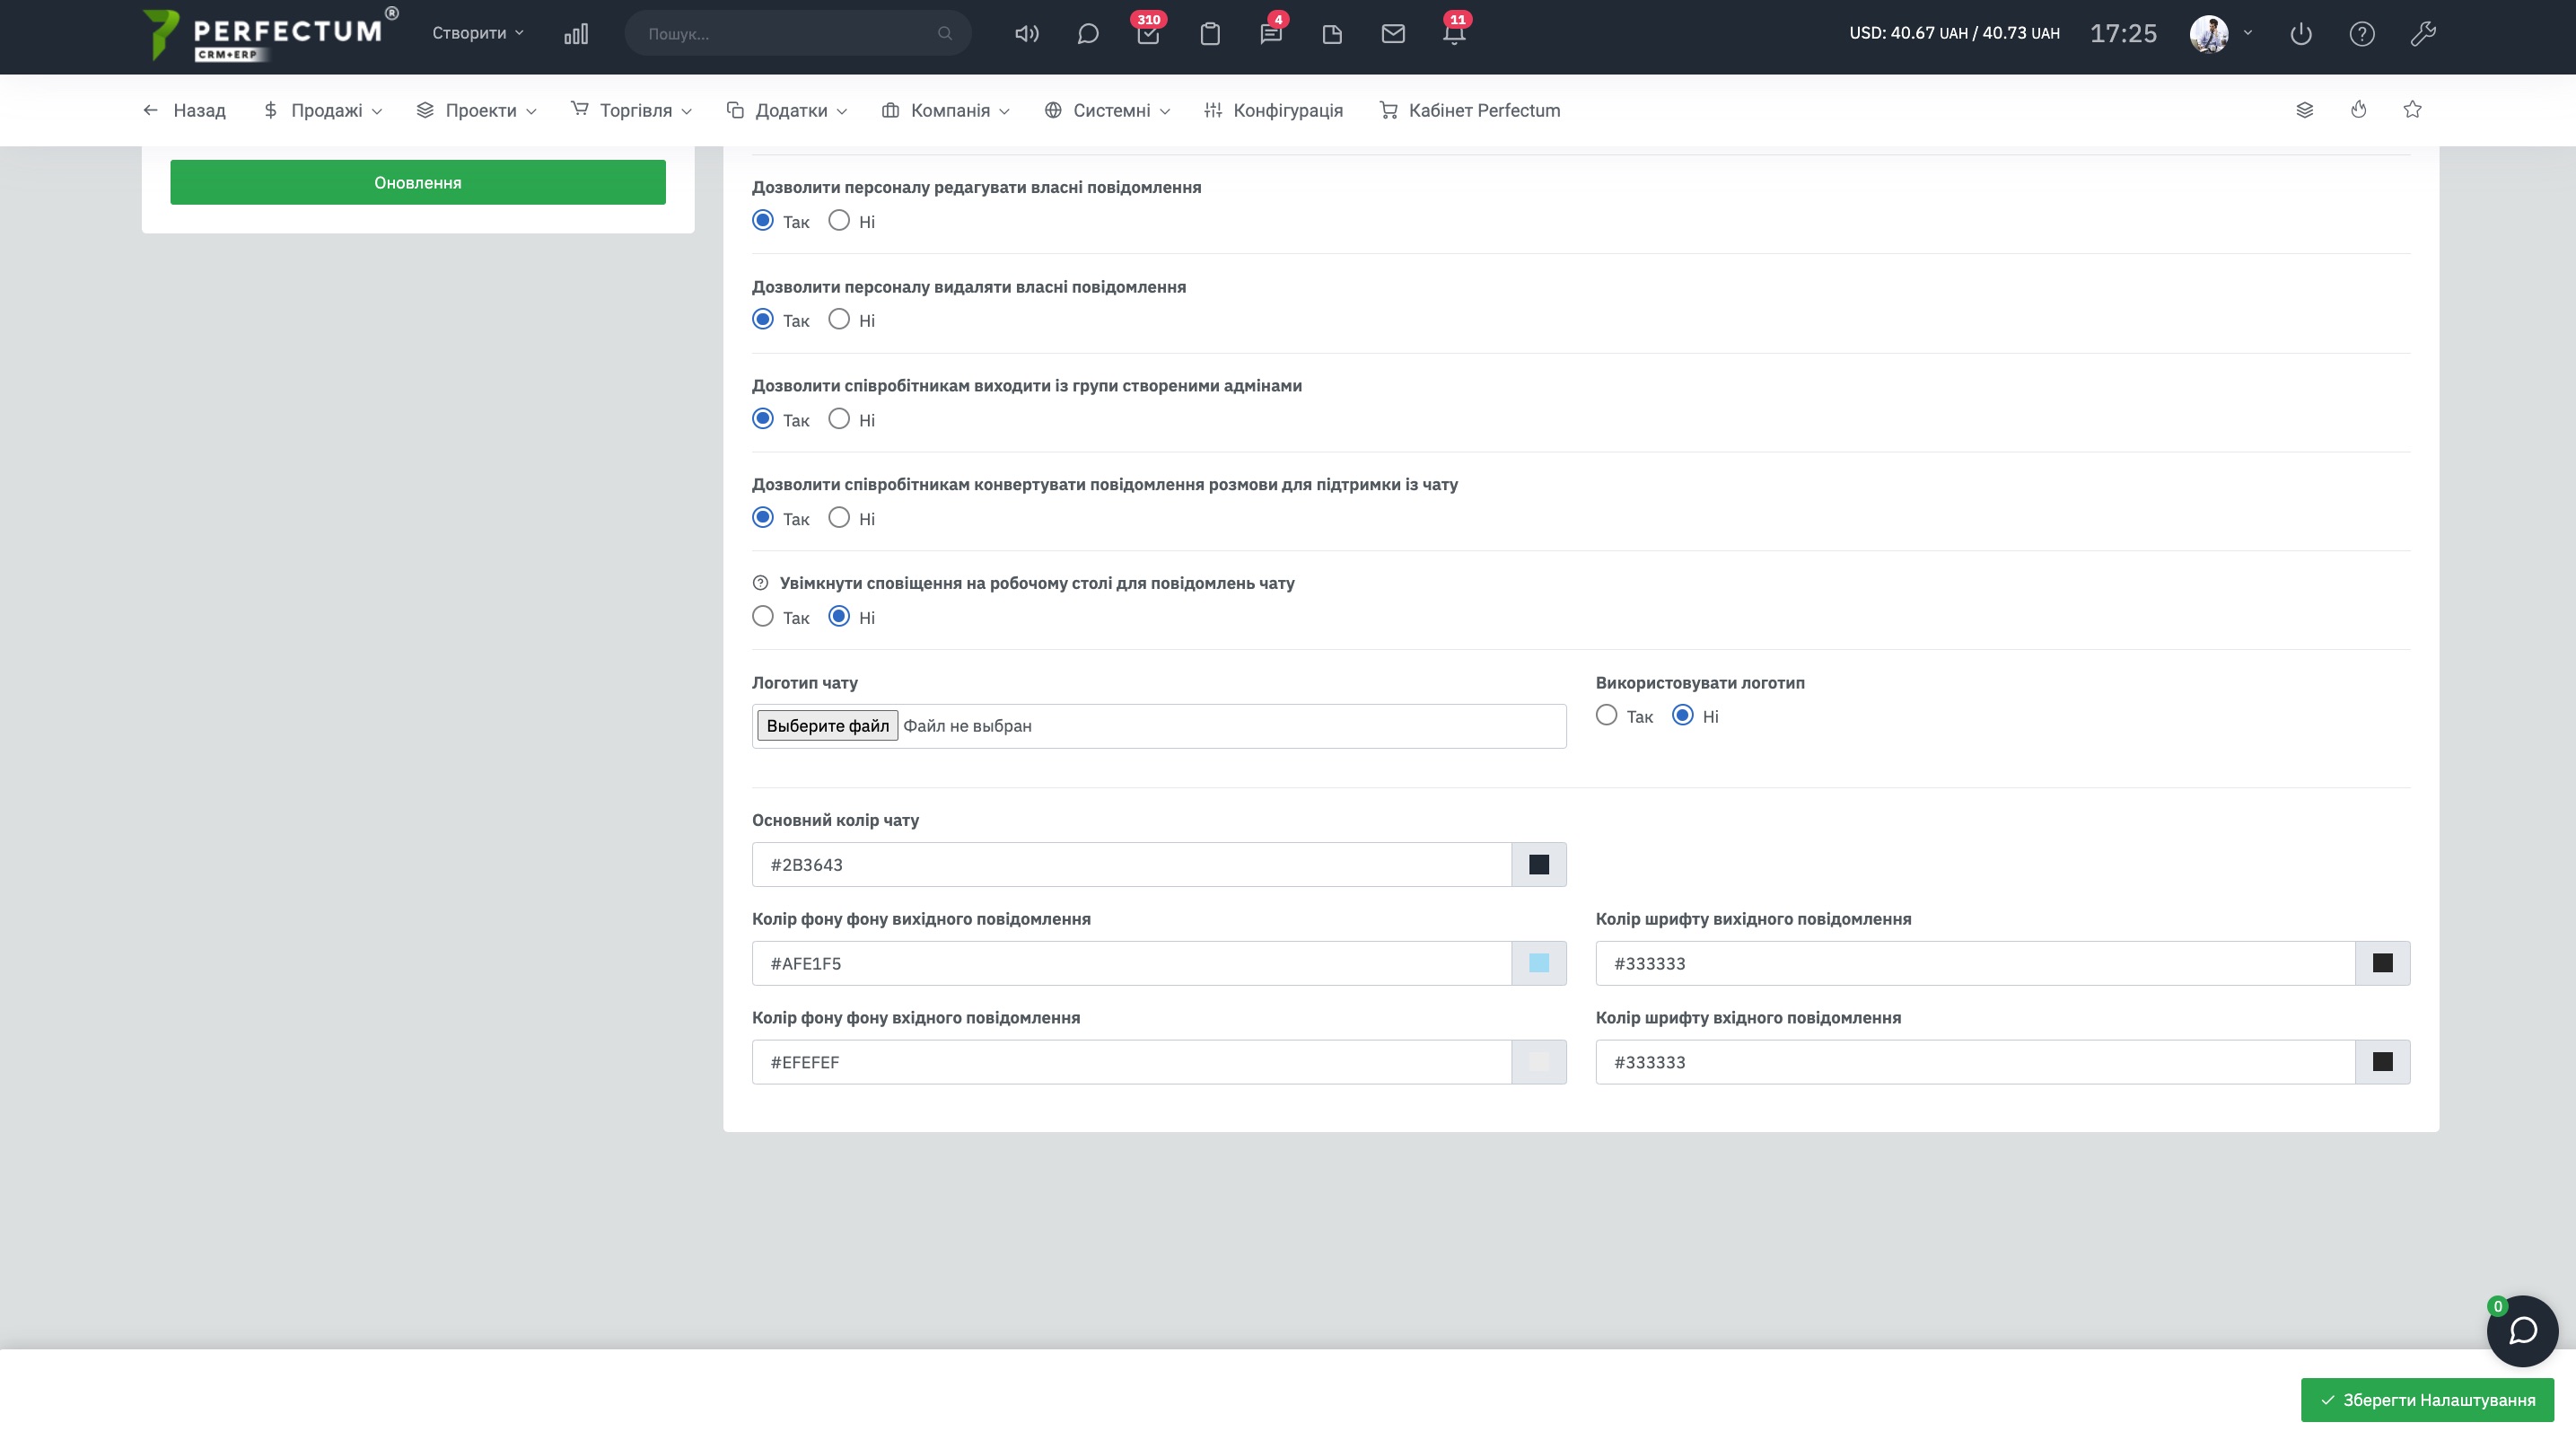Click the wrench settings icon in top bar
The width and height of the screenshot is (2576, 1449).
(2422, 34)
